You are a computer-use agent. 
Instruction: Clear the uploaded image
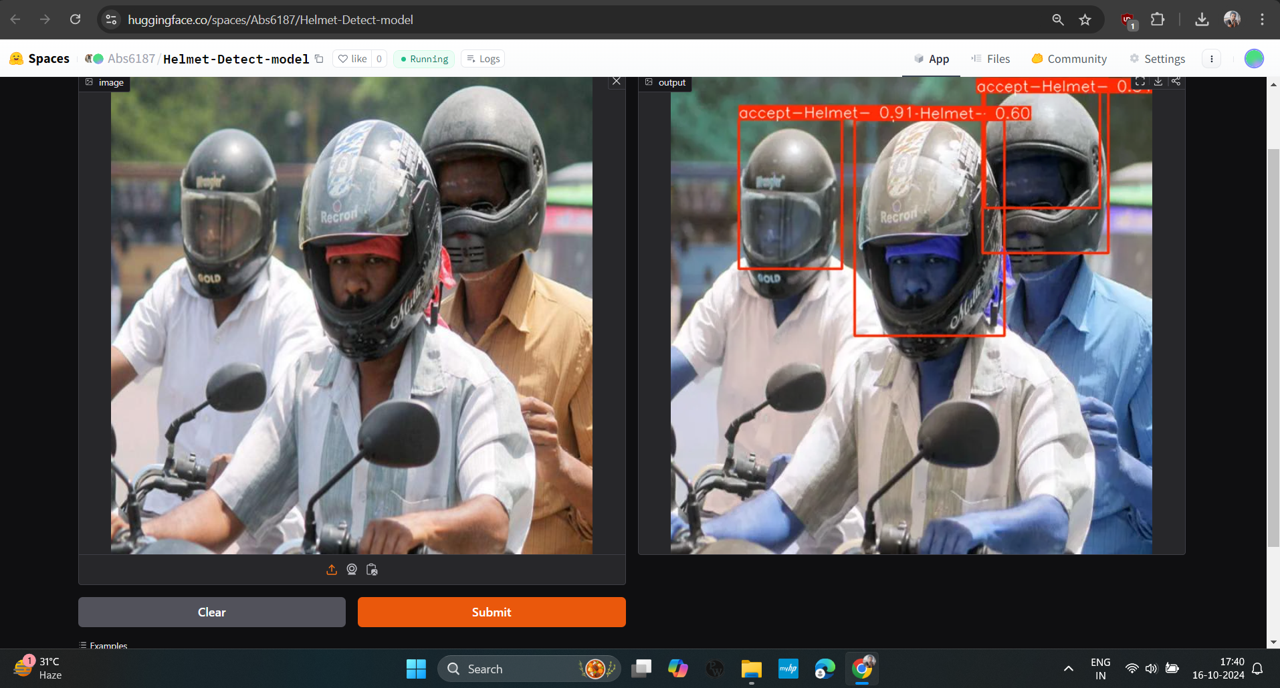tap(211, 612)
